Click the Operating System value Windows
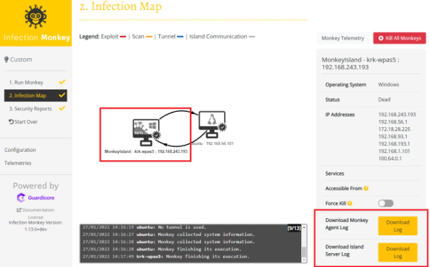This screenshot has height=267, width=430. pos(389,85)
